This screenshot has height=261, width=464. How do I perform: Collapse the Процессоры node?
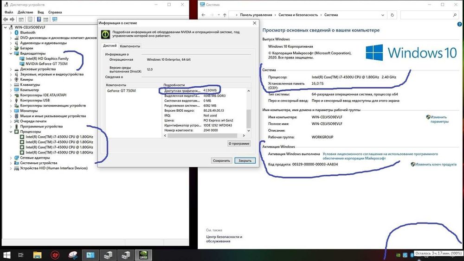coord(11,132)
